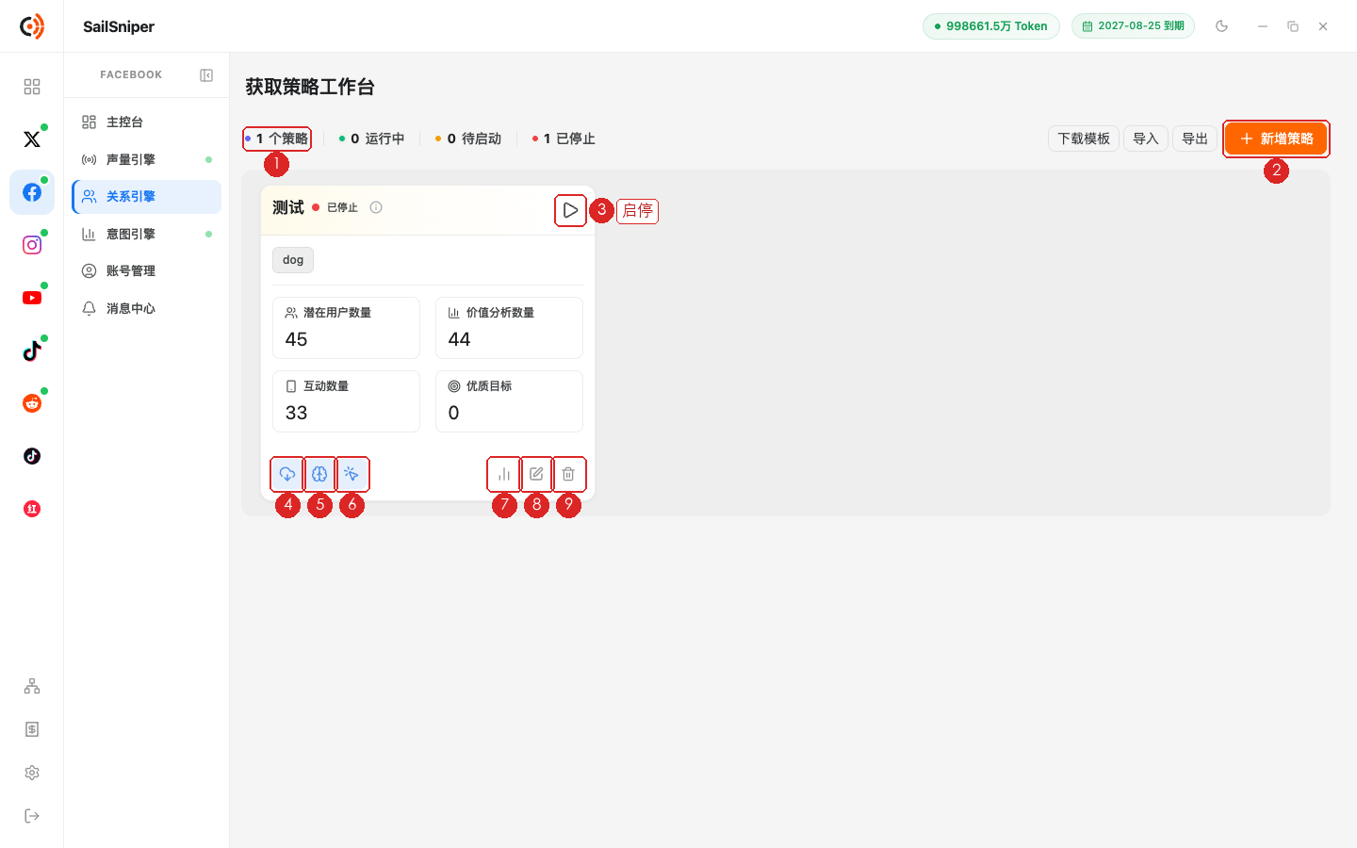Screen dimensions: 1357x848
Task: Click 互动数量 33 stat box
Action: coord(346,401)
